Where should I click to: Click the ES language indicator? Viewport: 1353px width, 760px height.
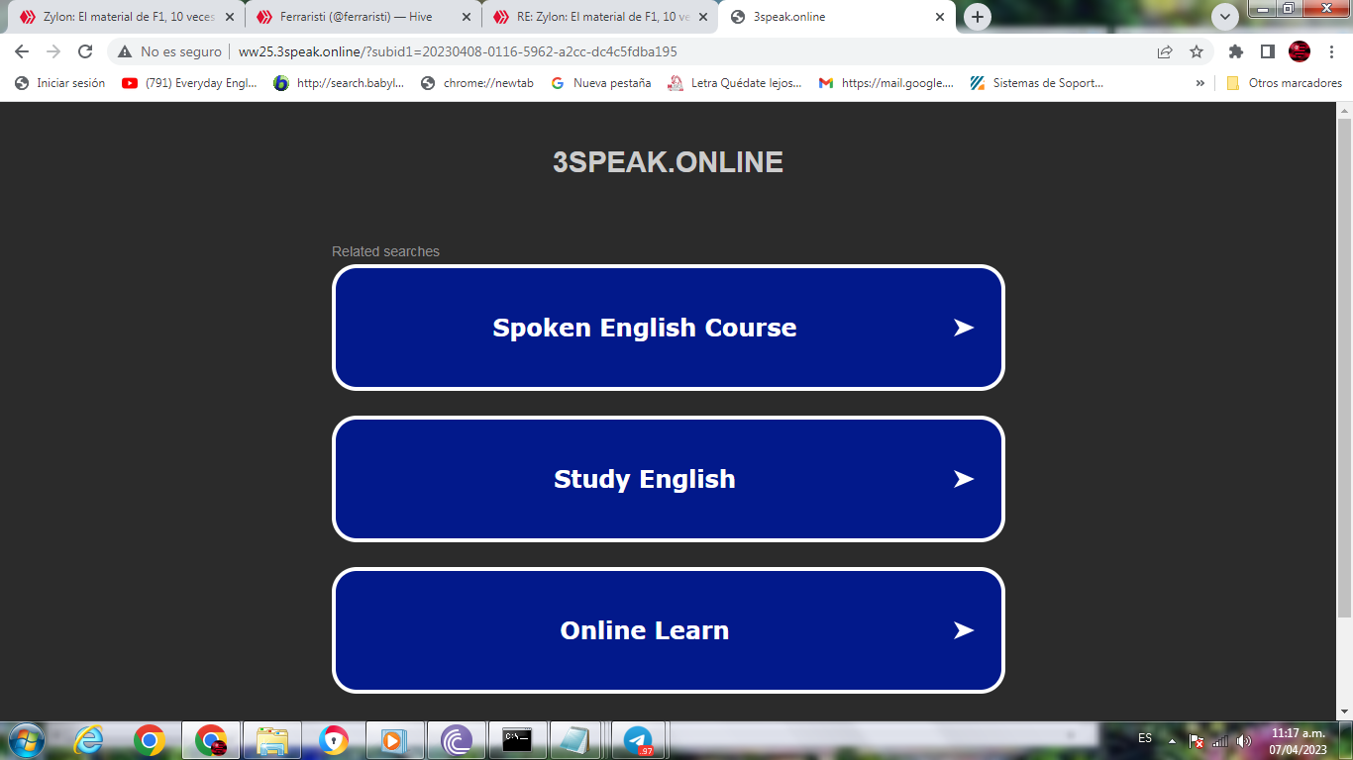(1145, 739)
